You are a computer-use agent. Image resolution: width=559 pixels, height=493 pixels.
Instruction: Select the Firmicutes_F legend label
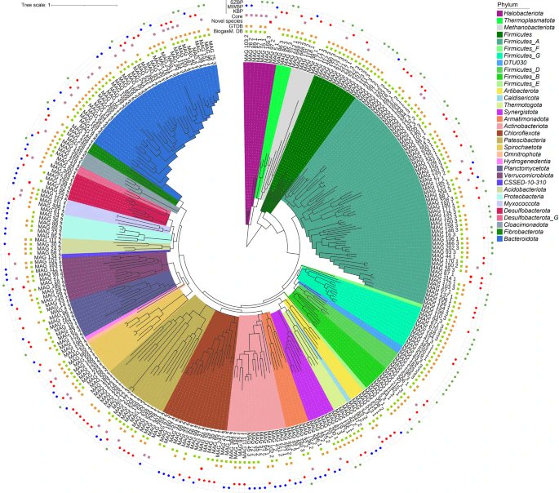(521, 48)
